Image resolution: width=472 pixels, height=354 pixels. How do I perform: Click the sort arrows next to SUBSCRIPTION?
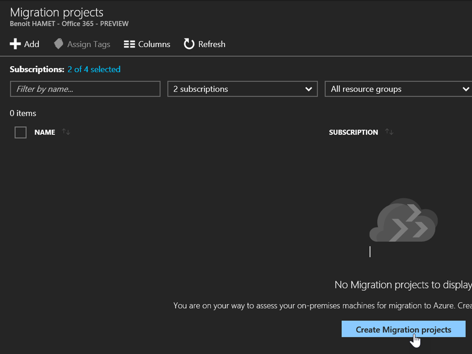coord(389,132)
